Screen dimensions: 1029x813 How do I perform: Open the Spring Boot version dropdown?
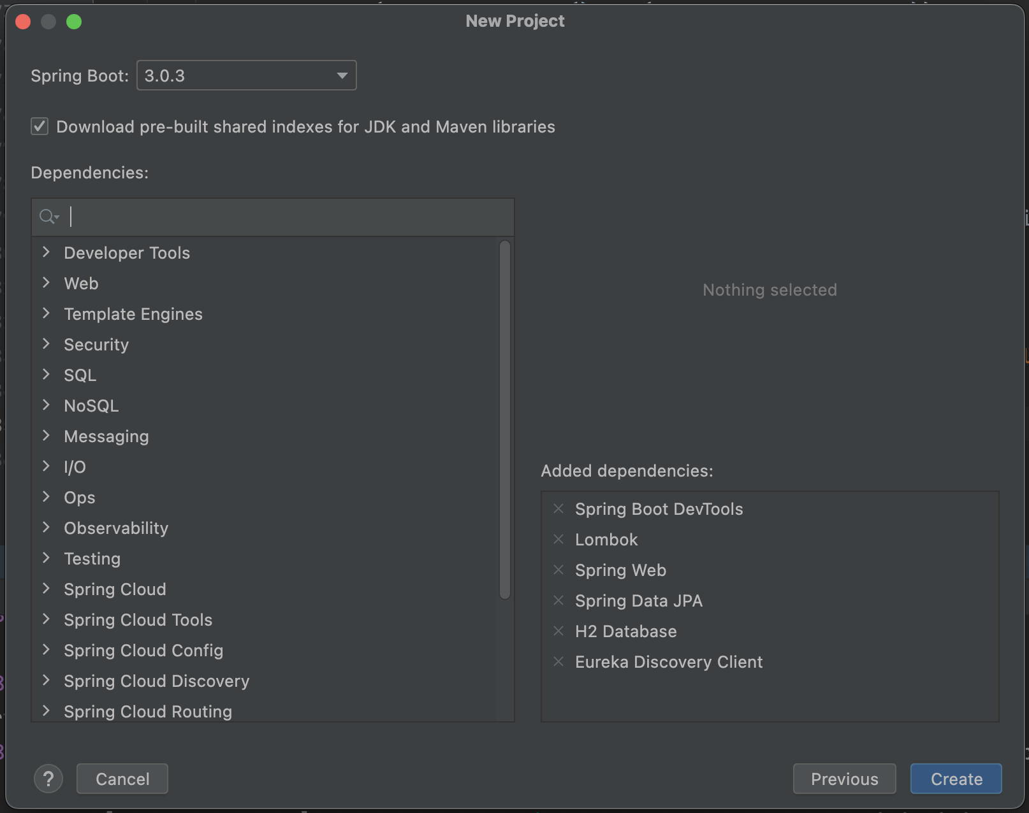click(x=246, y=75)
